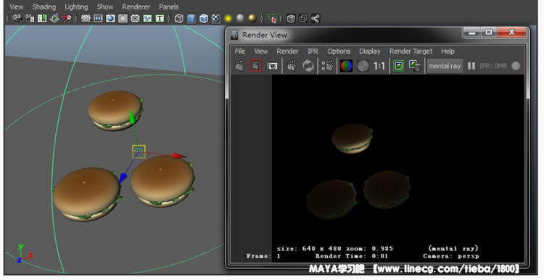Viewport: 544px width, 280px height.
Task: Click the Camera Attributes icon
Action: point(30,18)
